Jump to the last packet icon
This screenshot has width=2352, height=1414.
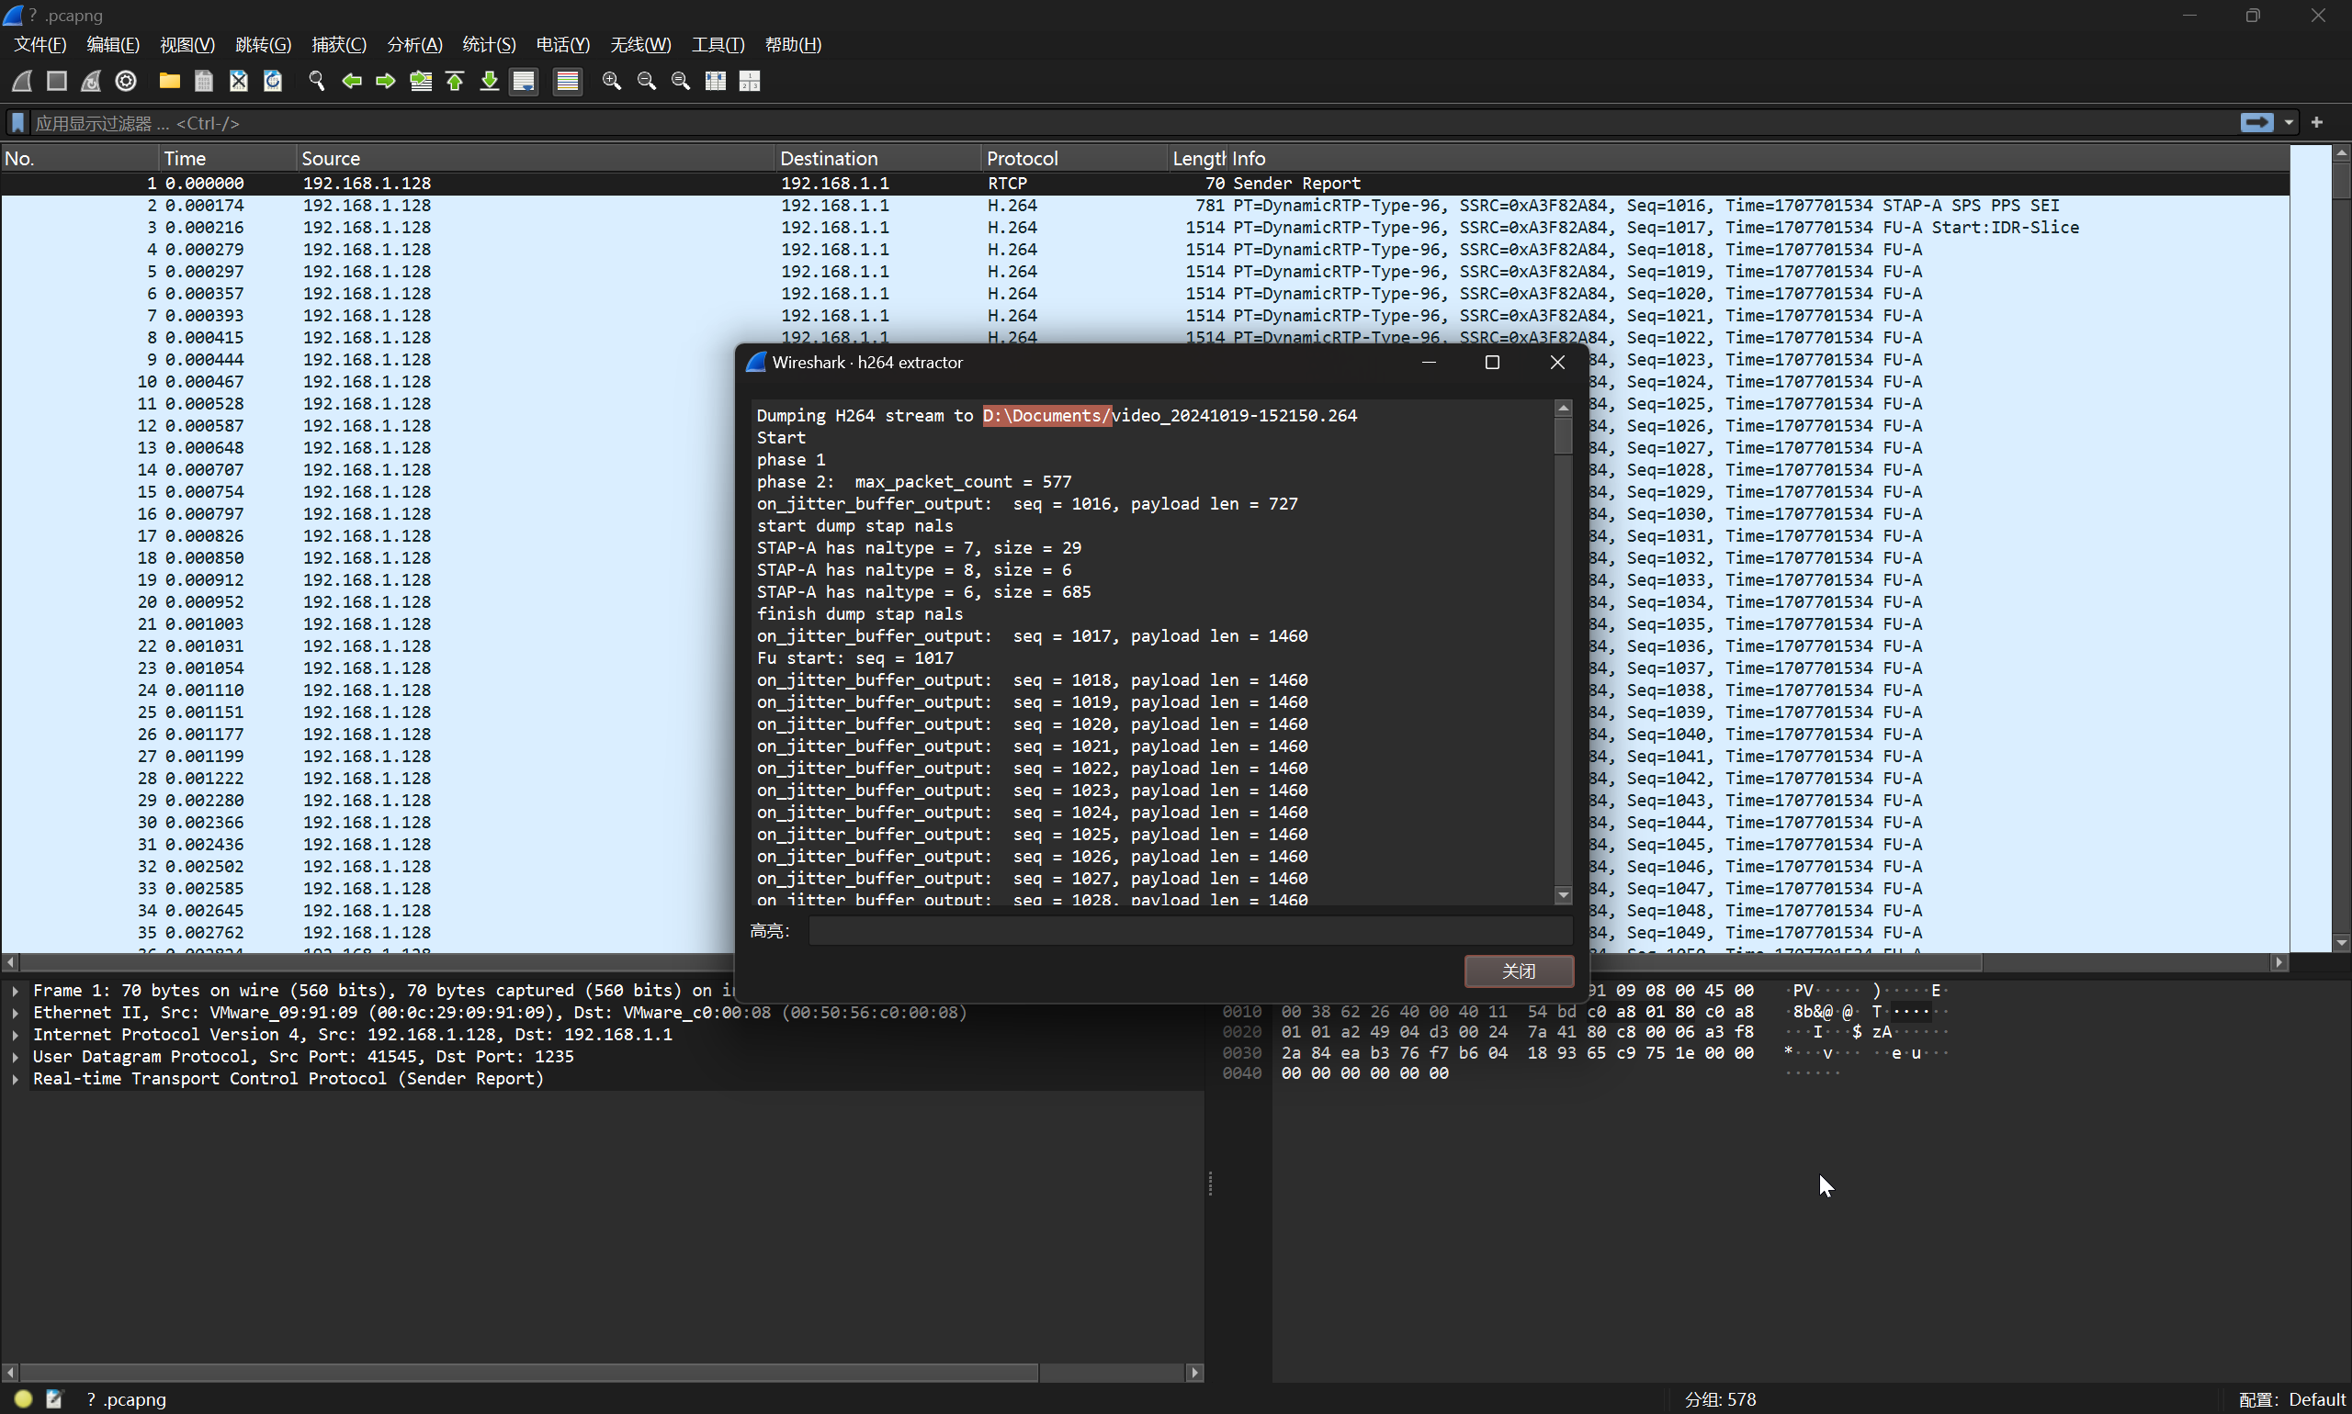pyautogui.click(x=489, y=81)
